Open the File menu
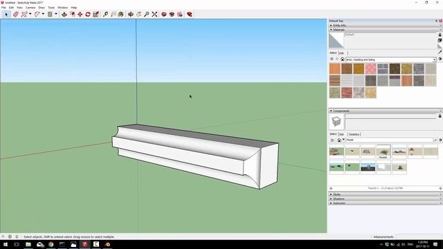The height and width of the screenshot is (249, 443). pos(3,8)
